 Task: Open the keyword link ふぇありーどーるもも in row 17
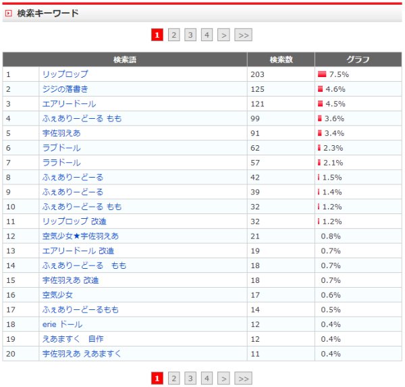[80, 310]
